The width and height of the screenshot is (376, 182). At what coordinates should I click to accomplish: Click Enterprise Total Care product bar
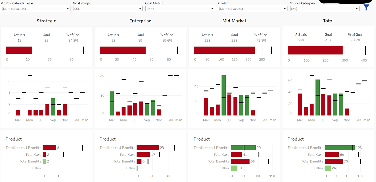pyautogui.click(x=143, y=154)
